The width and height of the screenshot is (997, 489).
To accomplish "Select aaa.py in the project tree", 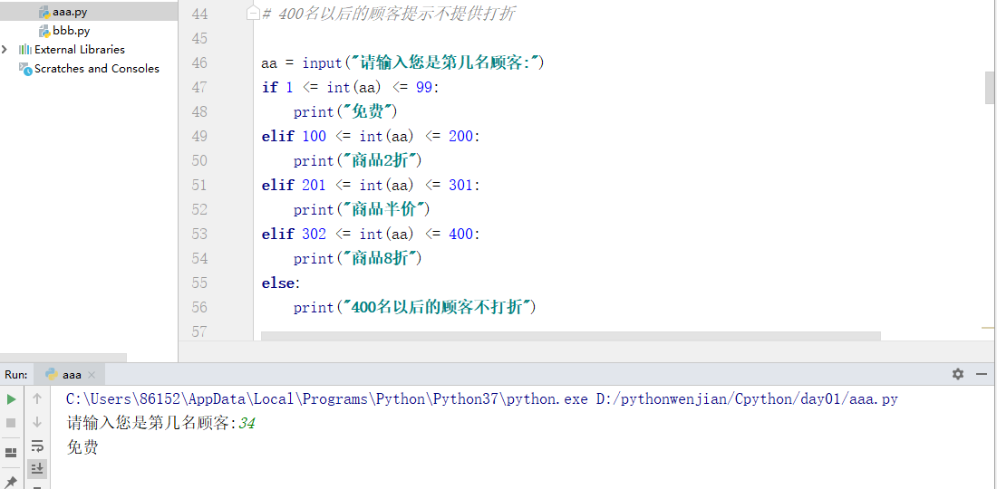I will [x=69, y=12].
